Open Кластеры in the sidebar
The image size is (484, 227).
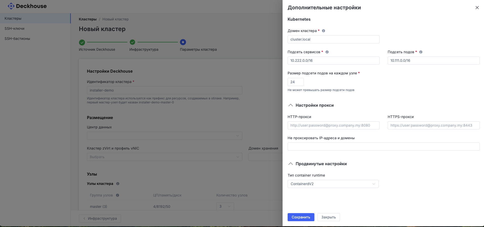click(x=35, y=18)
